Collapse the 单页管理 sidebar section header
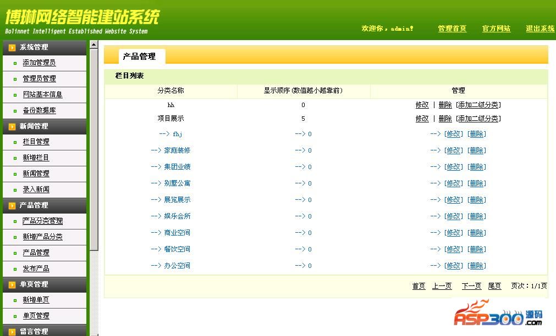This screenshot has width=556, height=336. (45, 284)
